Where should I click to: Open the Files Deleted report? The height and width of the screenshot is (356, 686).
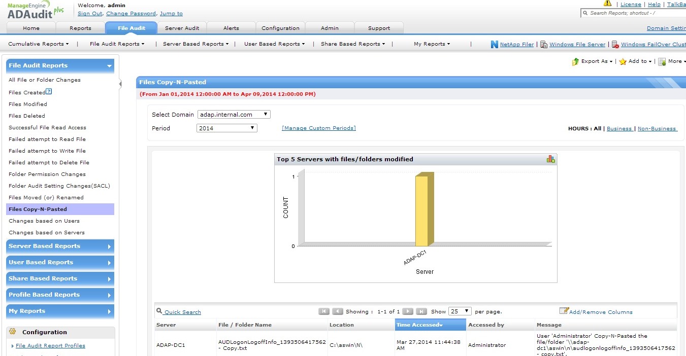pos(27,116)
